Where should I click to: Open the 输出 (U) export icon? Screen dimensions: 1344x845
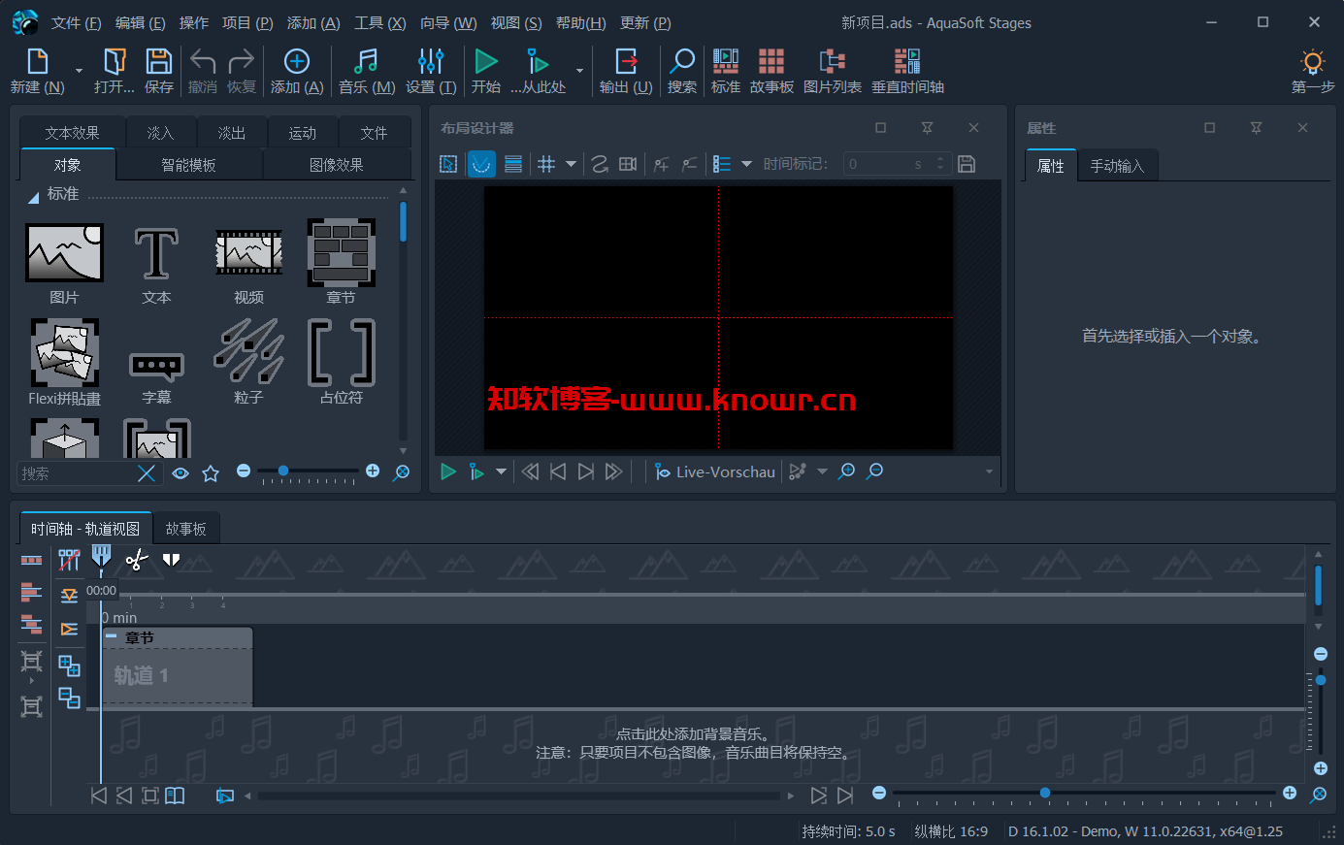pos(626,62)
